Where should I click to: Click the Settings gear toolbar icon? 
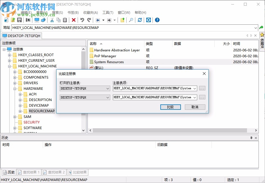point(148,20)
